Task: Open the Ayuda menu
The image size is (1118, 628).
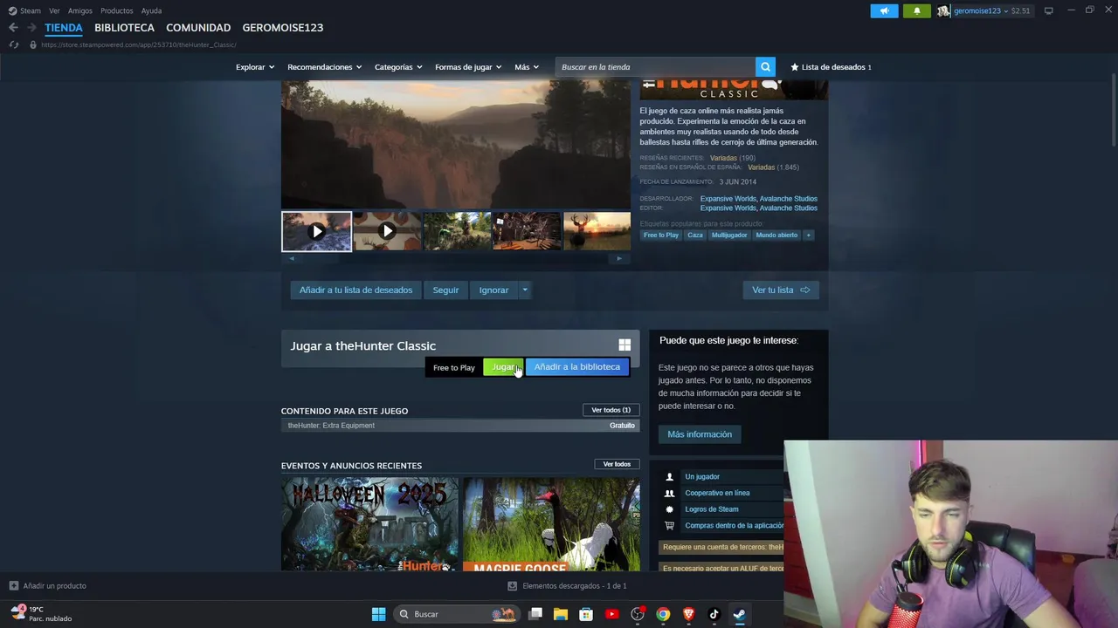Action: tap(151, 10)
